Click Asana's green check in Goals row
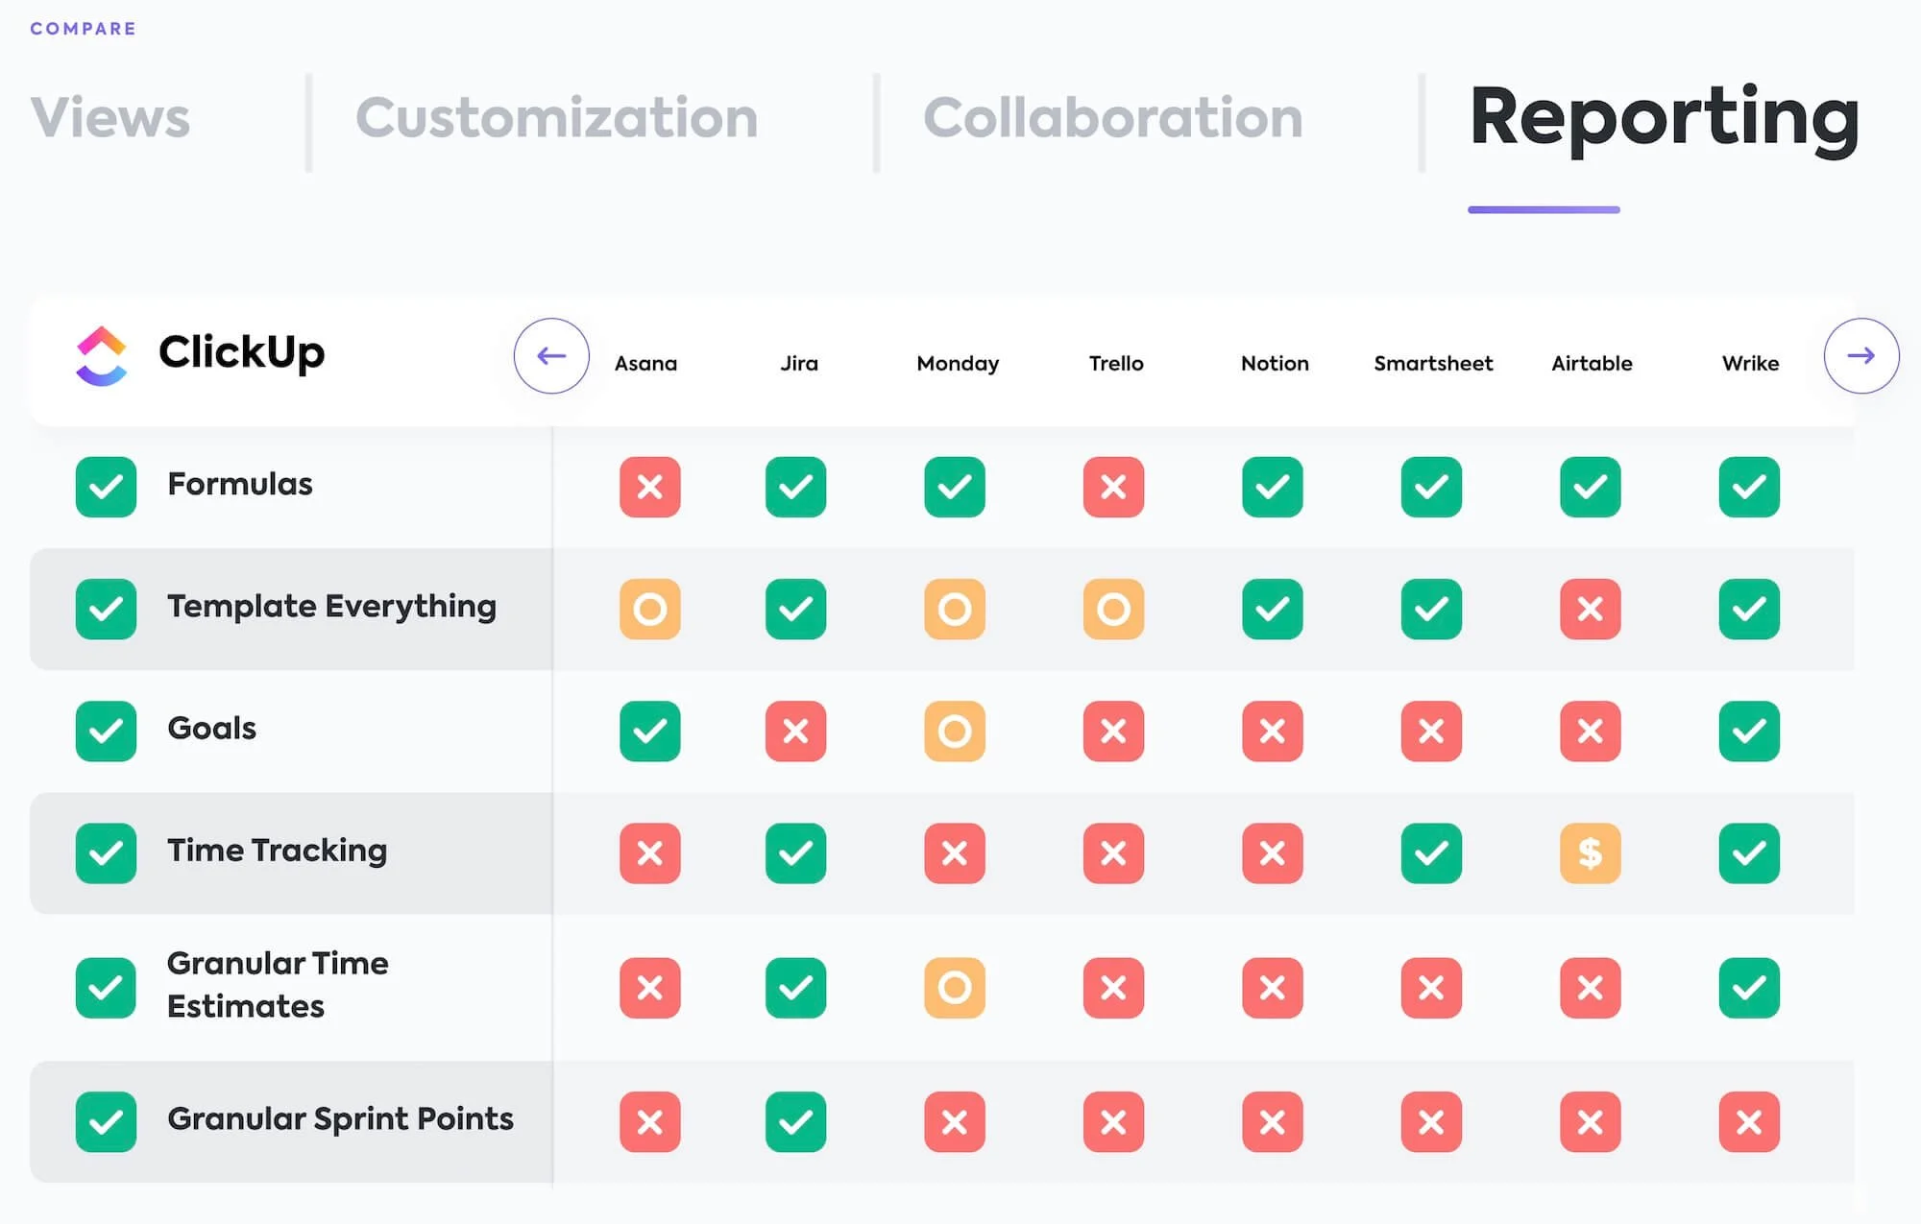 (650, 732)
